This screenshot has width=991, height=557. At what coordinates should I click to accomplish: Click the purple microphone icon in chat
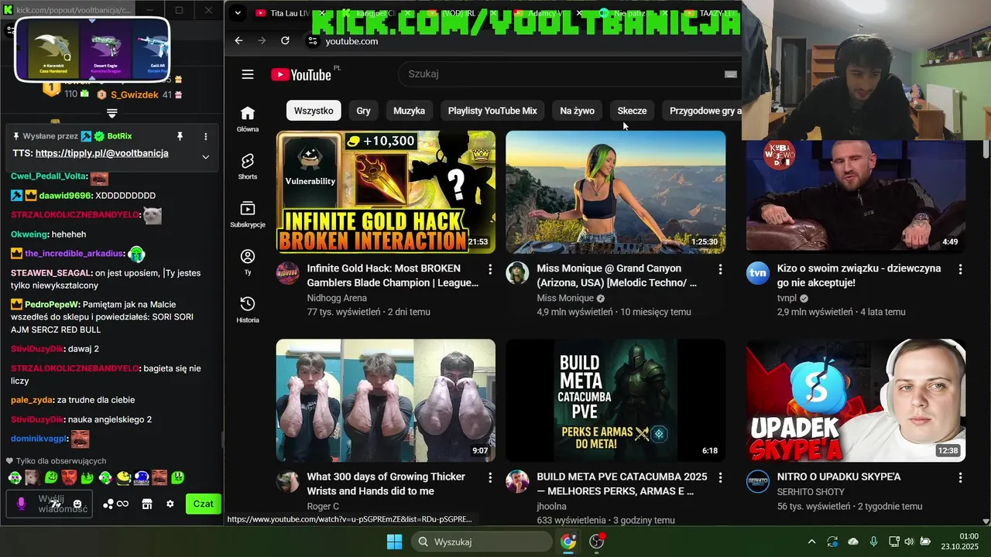[21, 504]
